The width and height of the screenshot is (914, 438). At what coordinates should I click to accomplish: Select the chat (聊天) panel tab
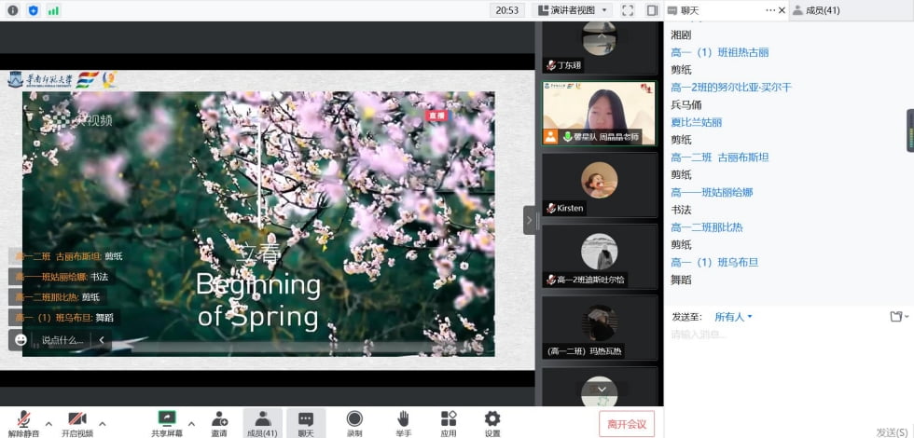[688, 10]
